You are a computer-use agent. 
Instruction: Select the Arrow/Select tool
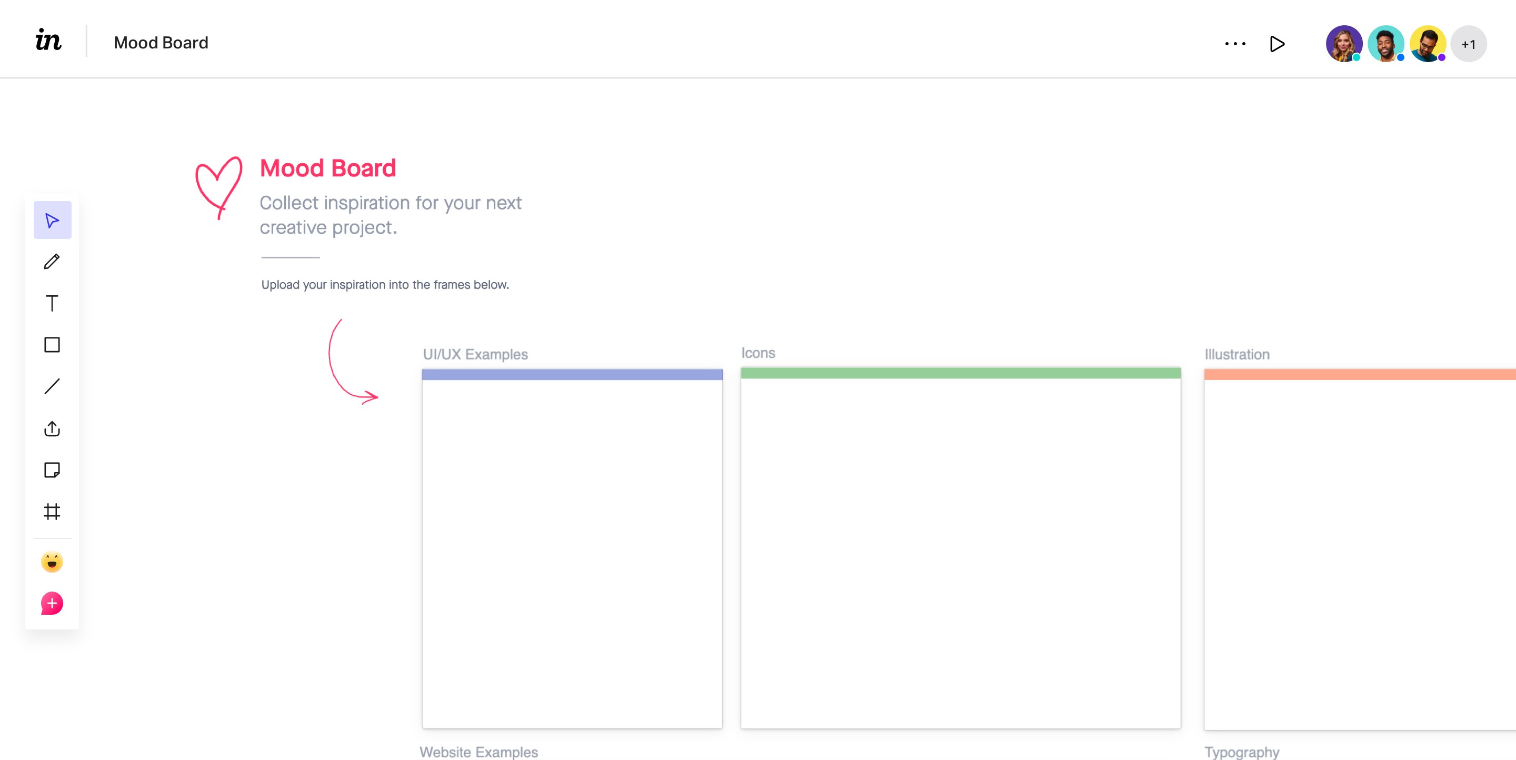click(x=53, y=220)
